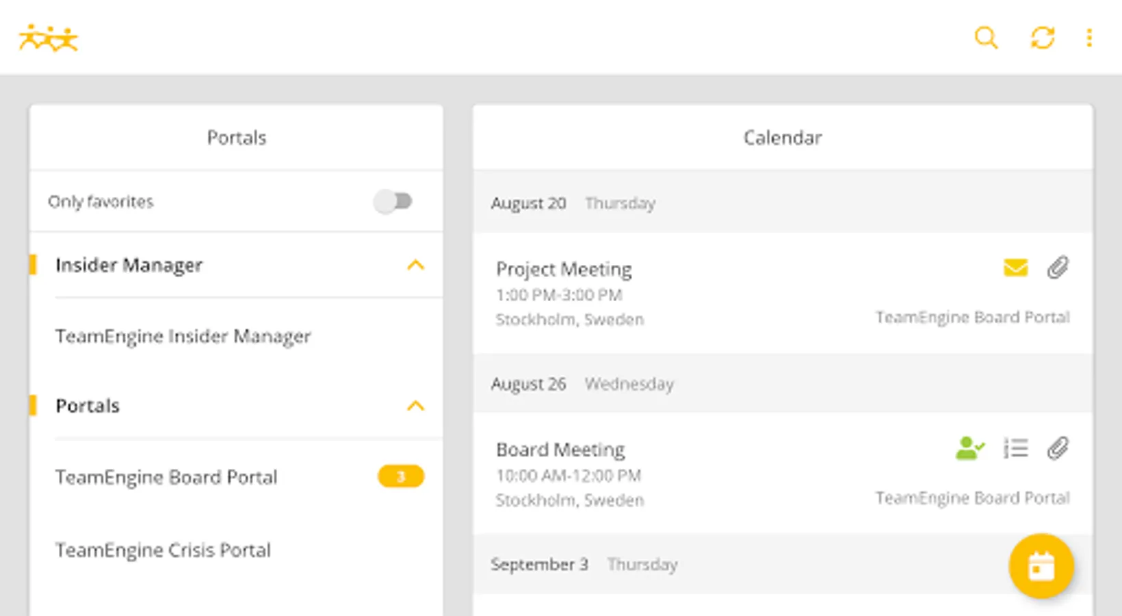This screenshot has height=616, width=1122.
Task: Click the paperclip attachment on Project Meeting
Action: tap(1058, 268)
